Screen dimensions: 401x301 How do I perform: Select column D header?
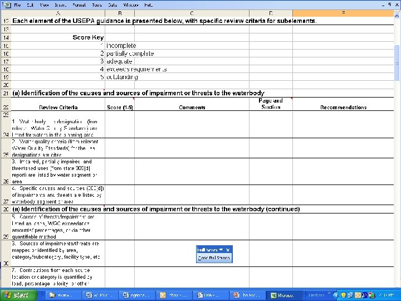click(271, 13)
